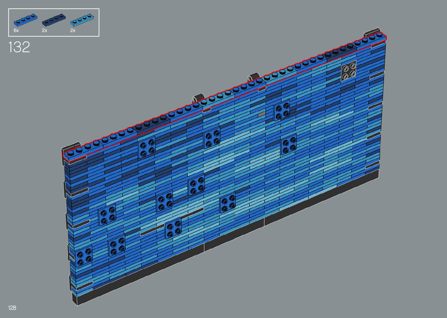Click the medium blue 1x4 plate icon
This screenshot has height=318, width=447.
(25, 20)
